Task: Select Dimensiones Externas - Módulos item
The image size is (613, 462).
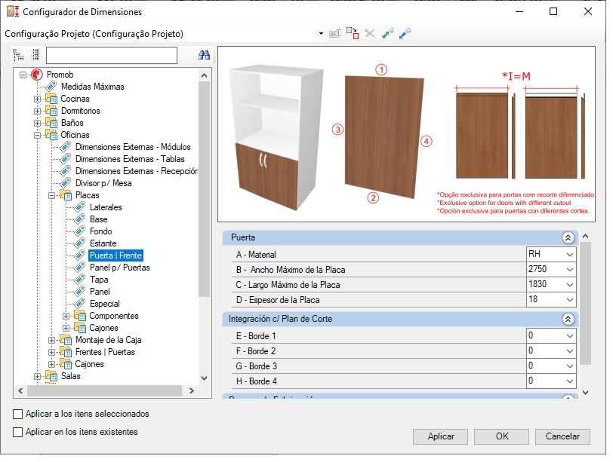Action: (x=133, y=147)
